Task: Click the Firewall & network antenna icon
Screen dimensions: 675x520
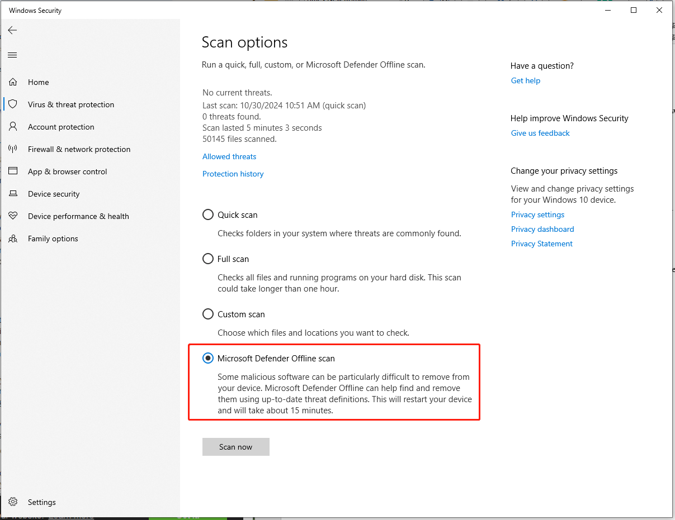Action: [x=13, y=149]
